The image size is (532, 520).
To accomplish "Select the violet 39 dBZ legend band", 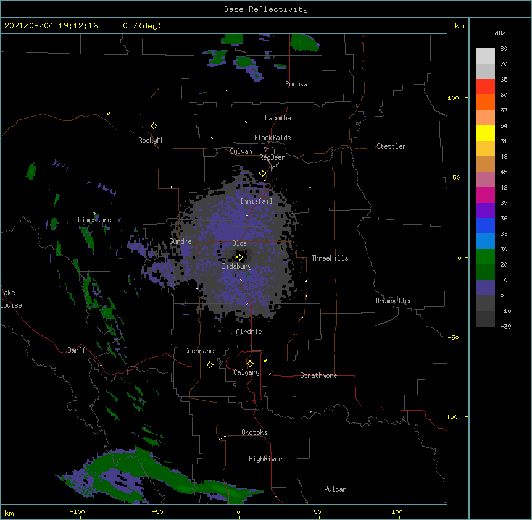I will coord(485,211).
